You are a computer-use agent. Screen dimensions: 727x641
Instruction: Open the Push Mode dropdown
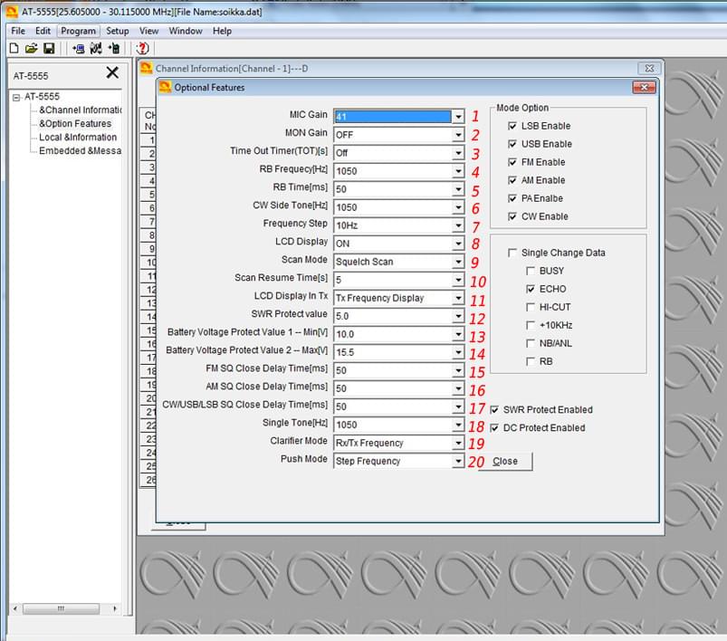tap(458, 460)
